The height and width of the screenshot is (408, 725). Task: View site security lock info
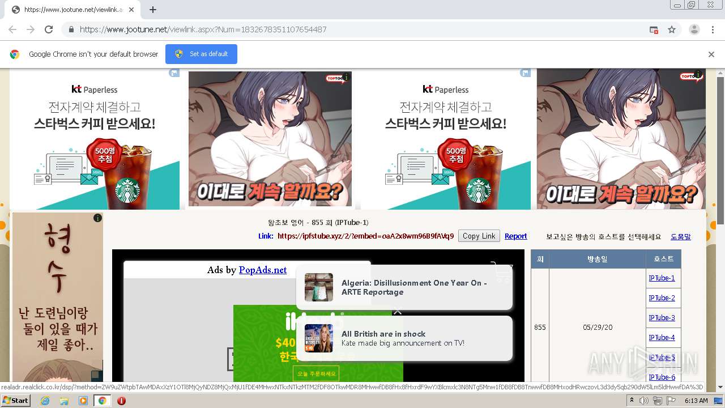71,29
